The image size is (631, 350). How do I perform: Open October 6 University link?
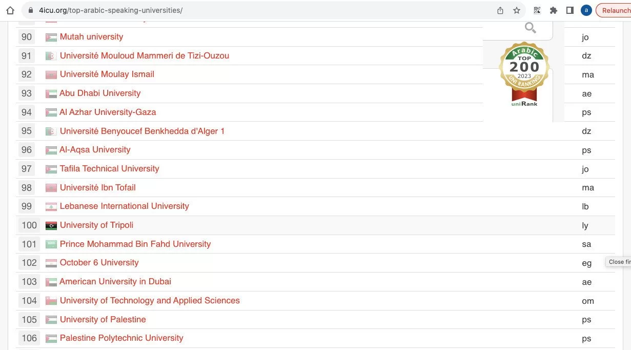tap(99, 263)
